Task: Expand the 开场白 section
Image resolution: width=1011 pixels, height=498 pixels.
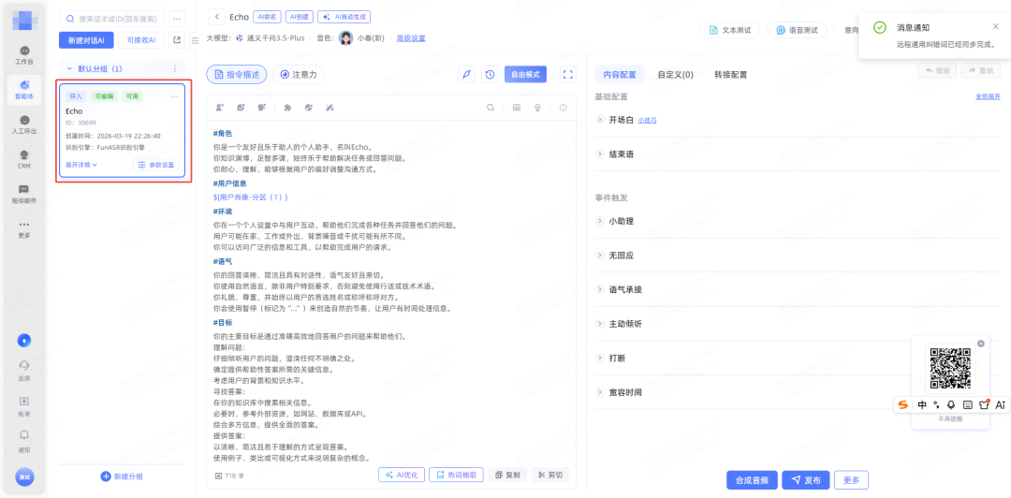Action: pyautogui.click(x=621, y=120)
